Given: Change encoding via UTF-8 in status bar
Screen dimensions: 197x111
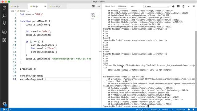Looking at the screenshot, I should tap(165, 109).
